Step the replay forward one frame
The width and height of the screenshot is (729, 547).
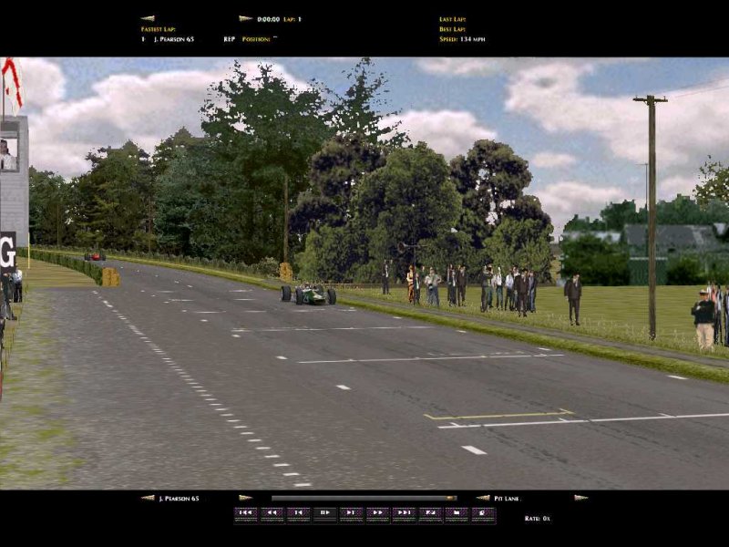point(351,513)
